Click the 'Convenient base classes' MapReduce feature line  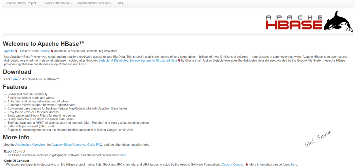(x=68, y=108)
